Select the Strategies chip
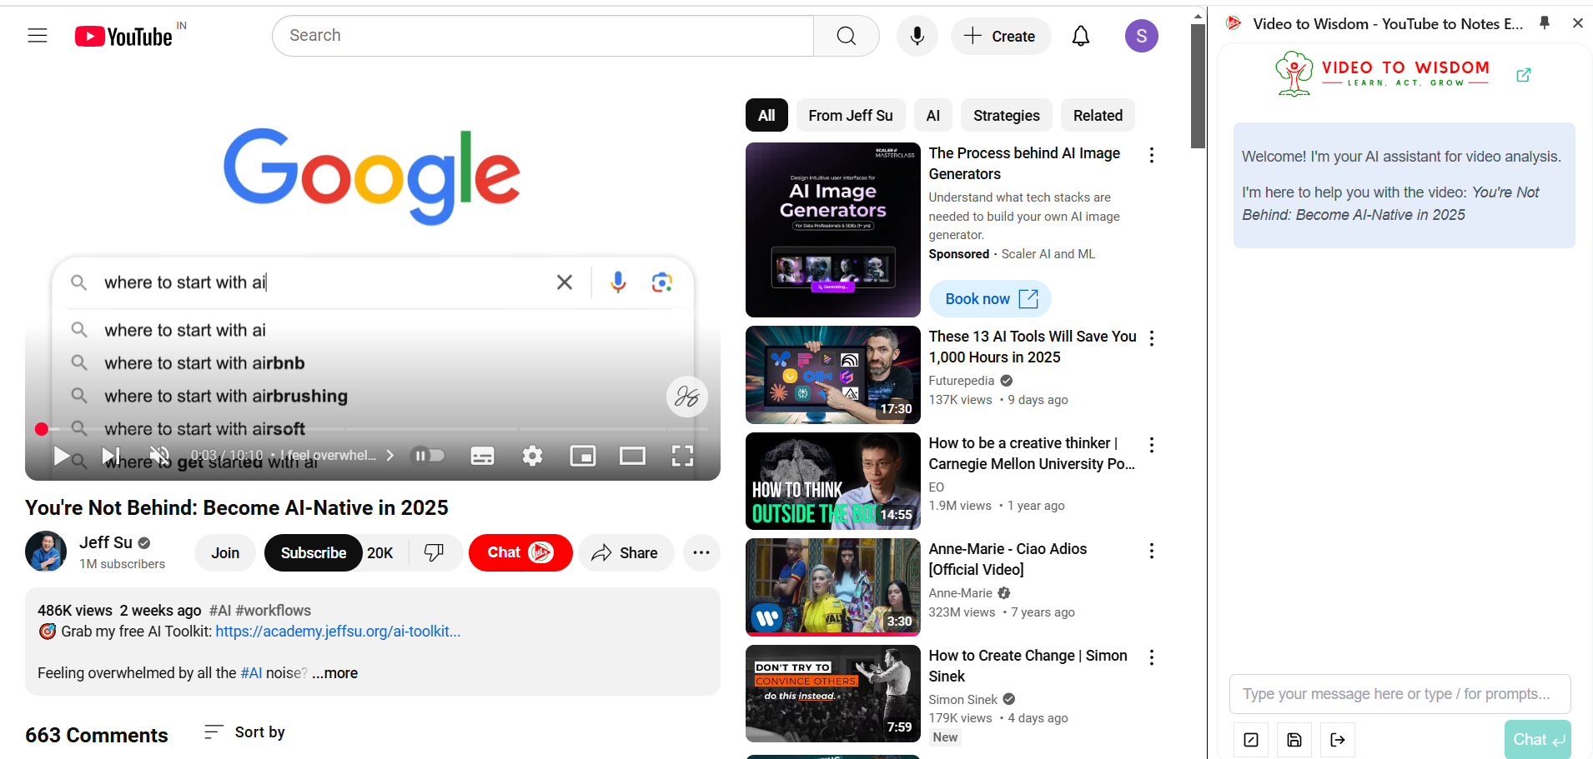The image size is (1593, 759). (x=1007, y=116)
